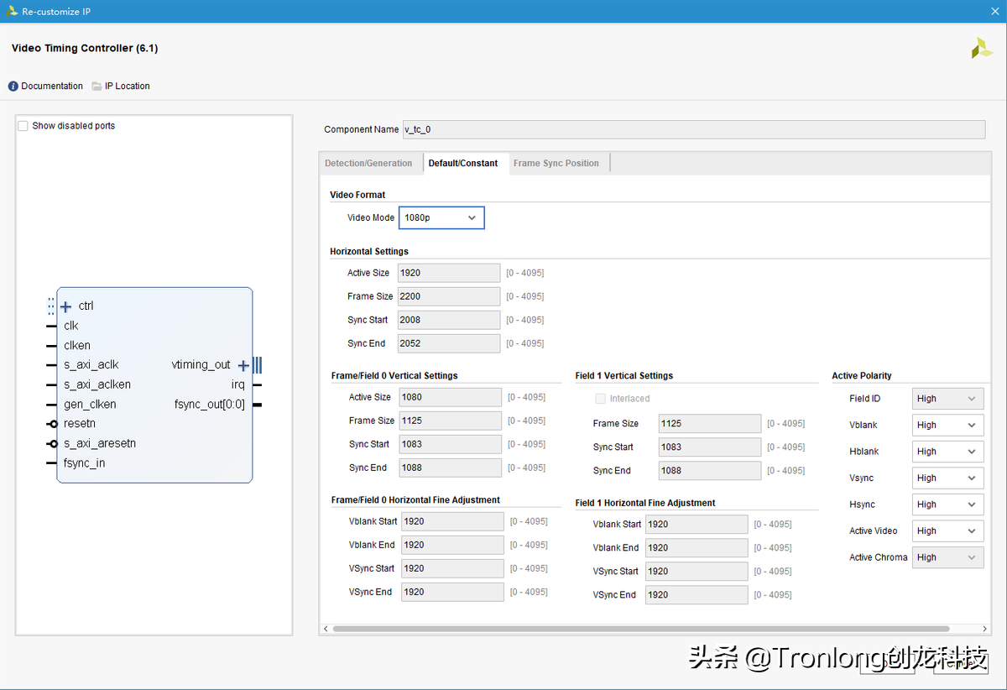
Task: Expand the ctrl interface on the block diagram
Action: [65, 306]
